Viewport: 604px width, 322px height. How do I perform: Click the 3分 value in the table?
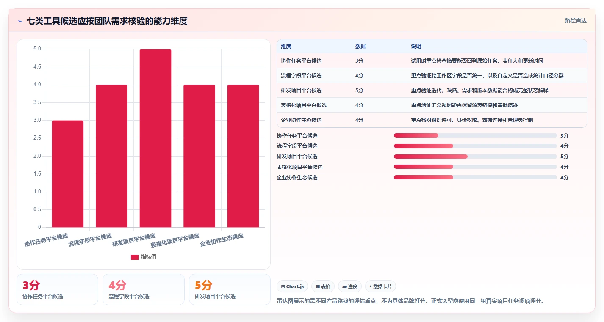click(359, 61)
